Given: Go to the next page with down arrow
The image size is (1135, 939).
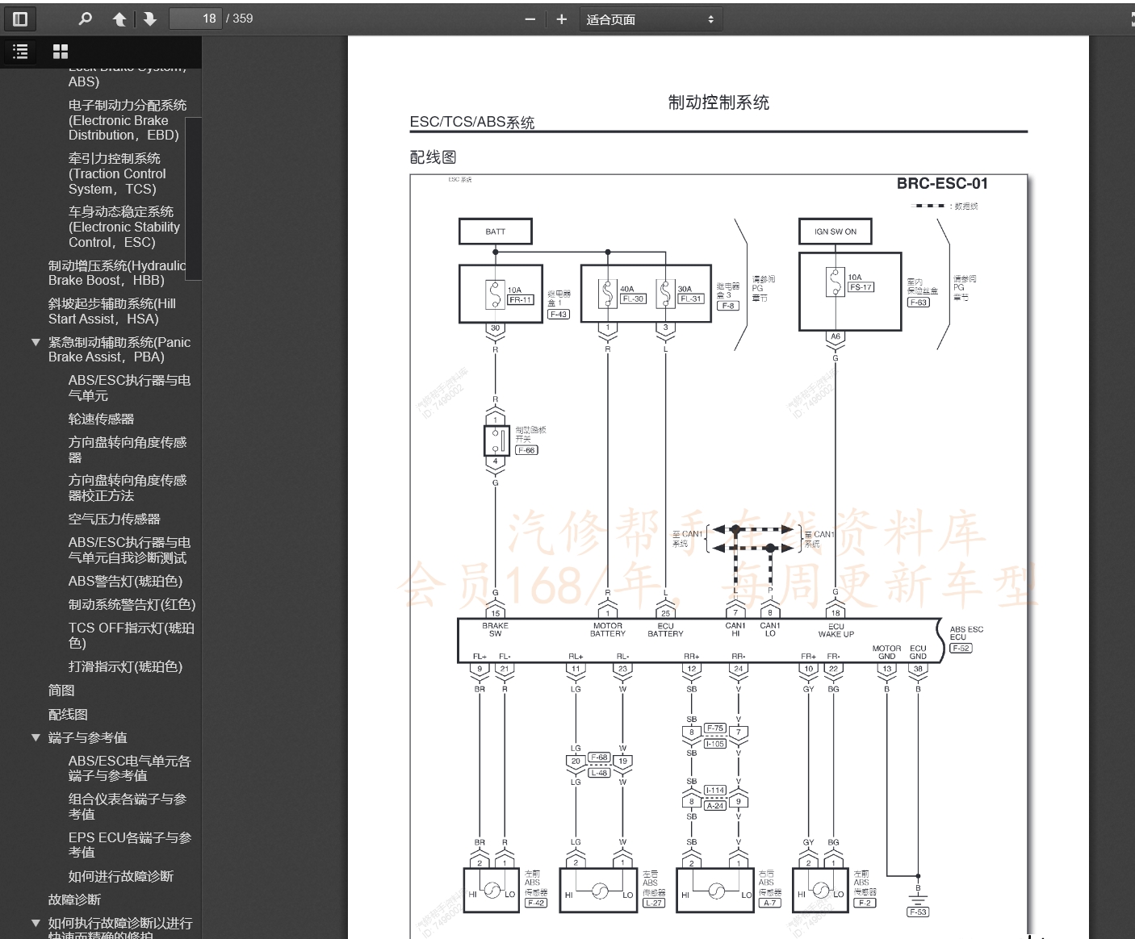Looking at the screenshot, I should pos(149,19).
